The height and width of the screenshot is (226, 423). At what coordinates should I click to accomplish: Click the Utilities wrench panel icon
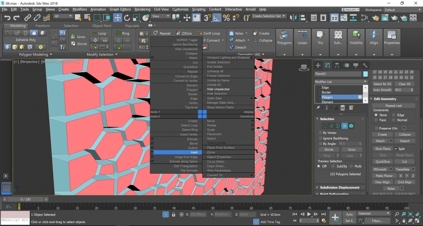(365, 65)
